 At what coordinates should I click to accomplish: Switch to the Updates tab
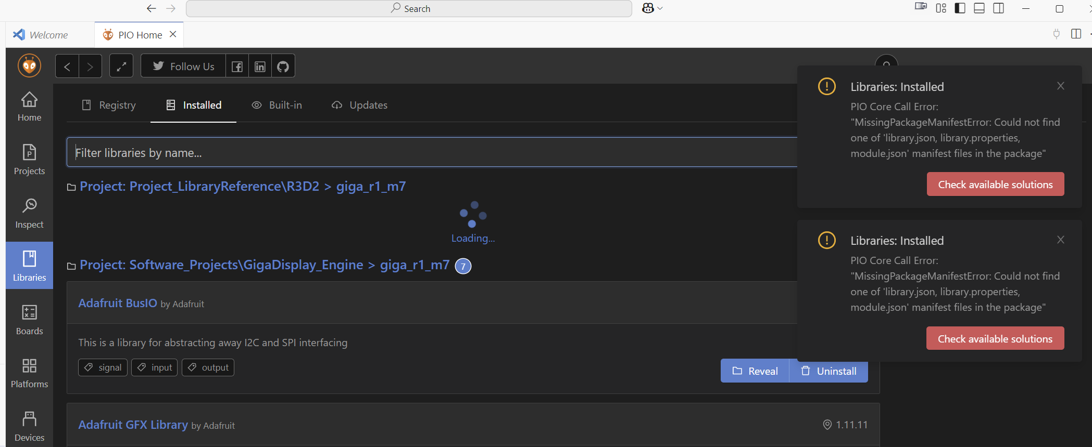[360, 105]
